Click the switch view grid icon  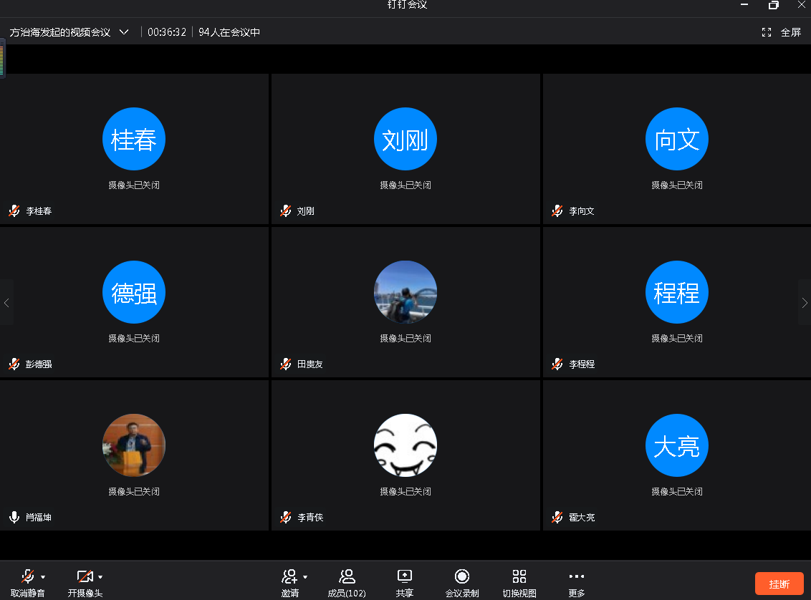pos(519,576)
